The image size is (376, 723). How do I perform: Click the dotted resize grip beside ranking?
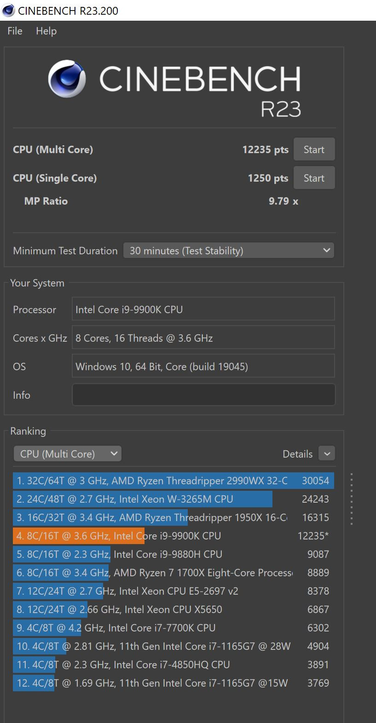352,499
